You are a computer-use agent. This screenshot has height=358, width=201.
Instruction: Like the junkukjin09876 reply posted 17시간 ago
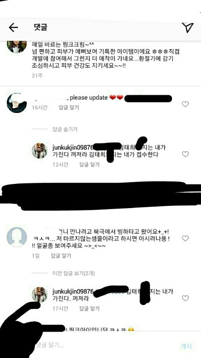185,298
